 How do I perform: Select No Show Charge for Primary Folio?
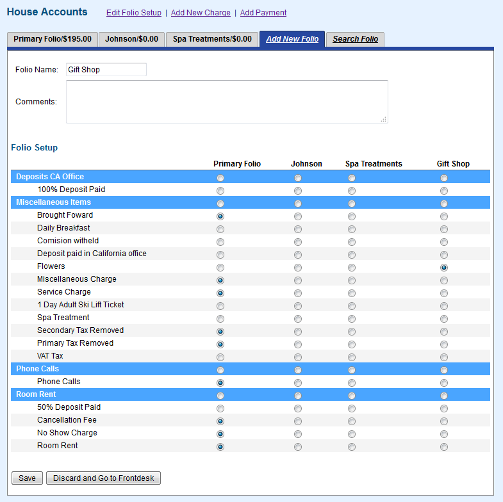[220, 434]
